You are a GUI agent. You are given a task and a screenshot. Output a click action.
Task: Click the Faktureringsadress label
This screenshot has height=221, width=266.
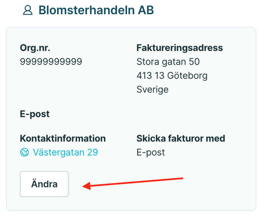[180, 48]
